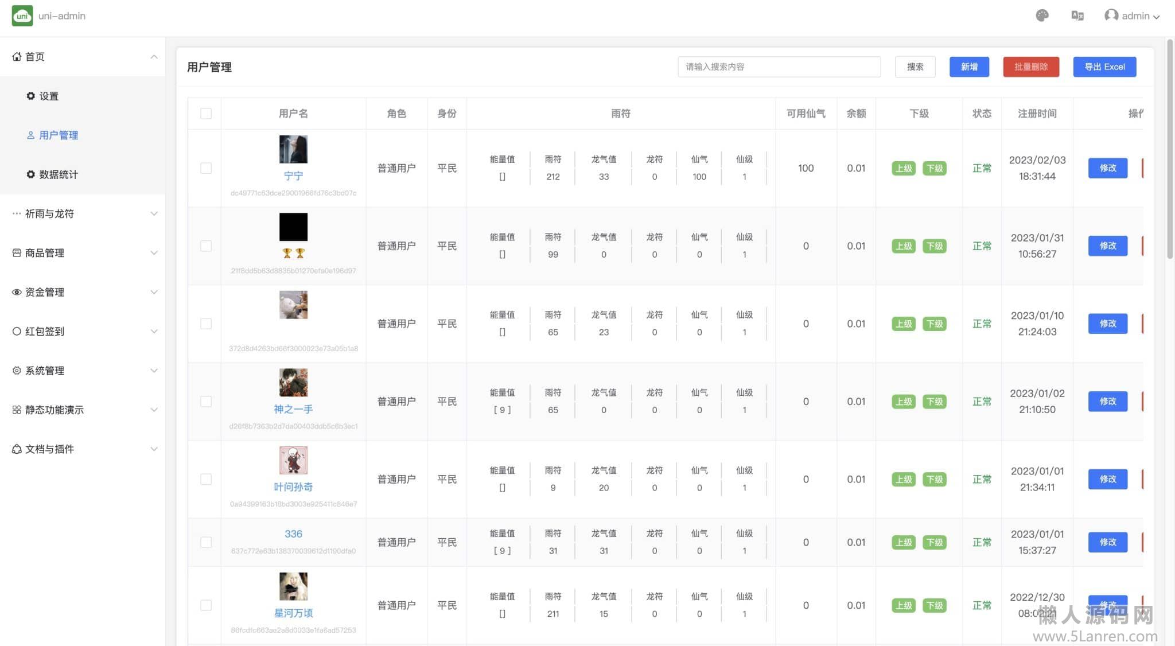Click the page vertical scrollbar
Screen dimensions: 1175x646
tap(1170, 149)
